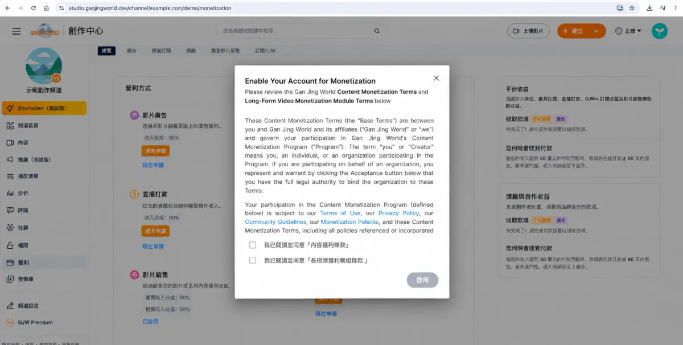Open the Community Guidelines link
Viewport: 683px width, 345px height.
pyautogui.click(x=275, y=222)
